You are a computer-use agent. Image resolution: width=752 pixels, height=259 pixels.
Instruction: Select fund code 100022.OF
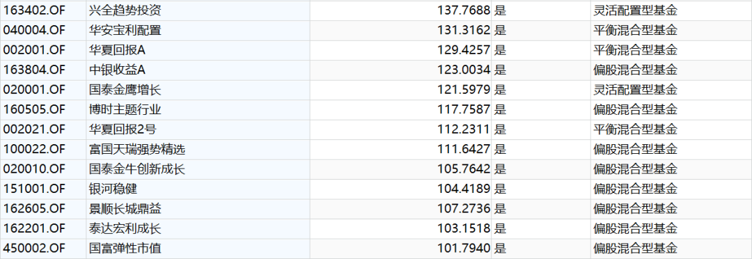pyautogui.click(x=34, y=150)
